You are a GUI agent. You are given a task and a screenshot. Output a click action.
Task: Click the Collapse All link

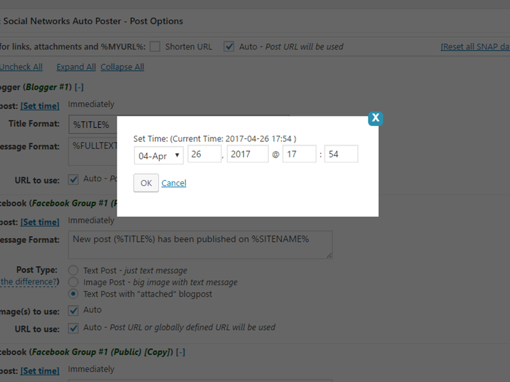(122, 67)
